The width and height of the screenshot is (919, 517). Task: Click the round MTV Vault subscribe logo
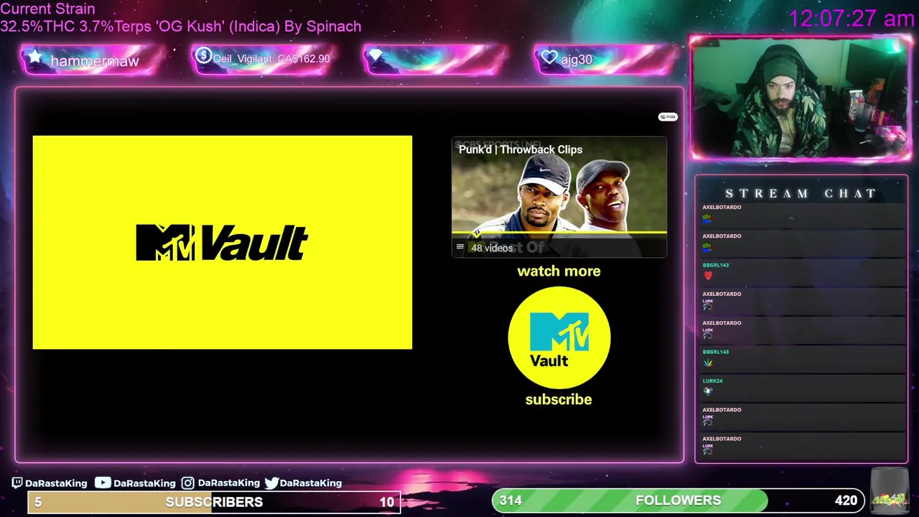pos(559,337)
